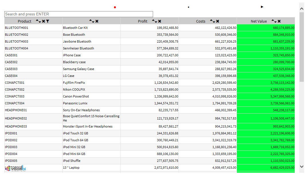Click the small black dot above the table

pyautogui.click(x=189, y=7)
